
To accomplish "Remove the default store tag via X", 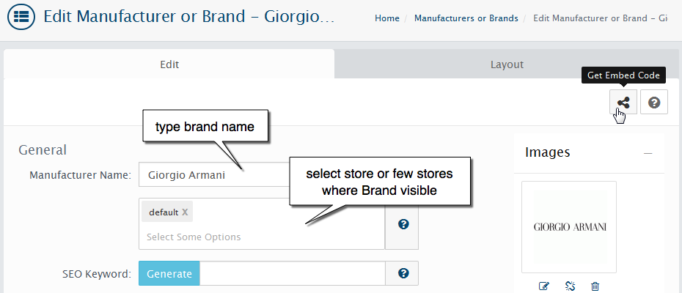I will coord(185,212).
